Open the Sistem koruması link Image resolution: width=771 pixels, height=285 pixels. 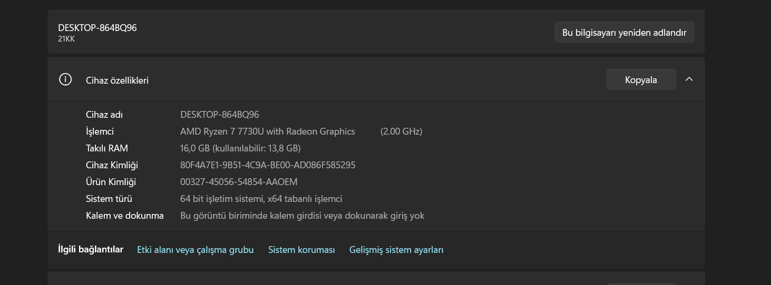click(301, 250)
